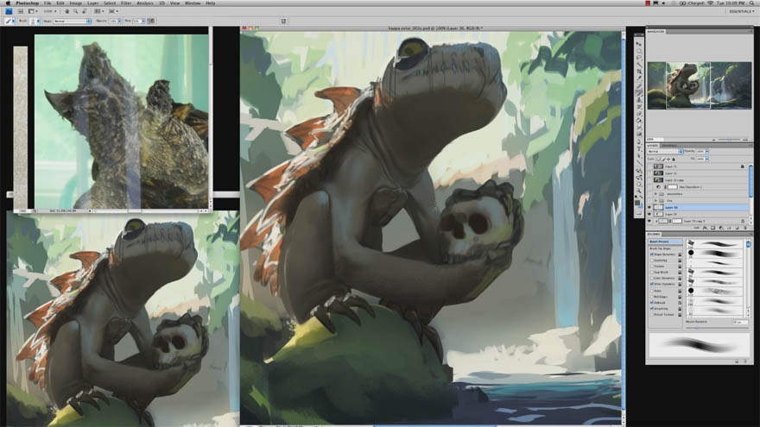Click the Add layer mask icon
The height and width of the screenshot is (427, 760).
pos(713,228)
